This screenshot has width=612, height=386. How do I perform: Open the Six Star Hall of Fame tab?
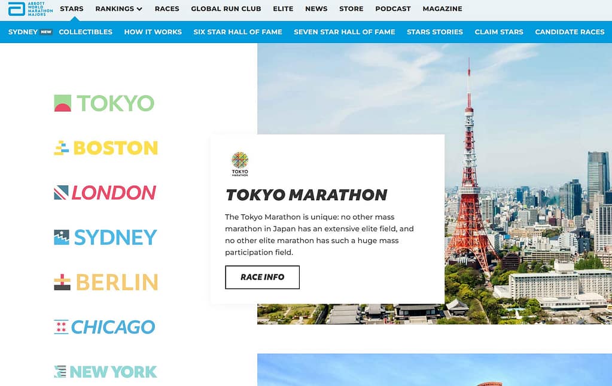[238, 32]
